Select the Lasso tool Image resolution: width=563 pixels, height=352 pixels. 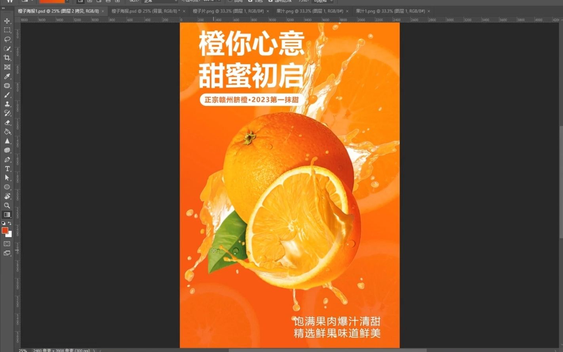point(7,39)
